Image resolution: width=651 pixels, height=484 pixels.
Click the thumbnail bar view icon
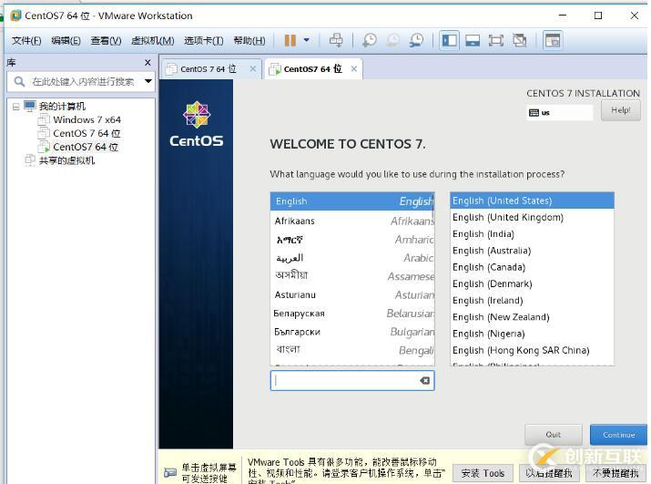pos(473,40)
